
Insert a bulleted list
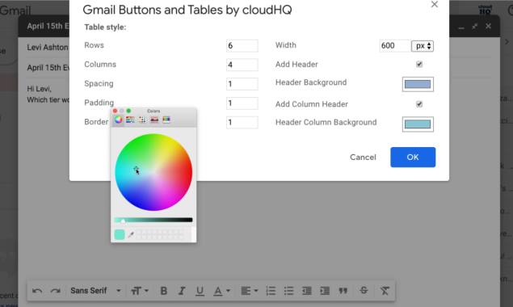[288, 291]
